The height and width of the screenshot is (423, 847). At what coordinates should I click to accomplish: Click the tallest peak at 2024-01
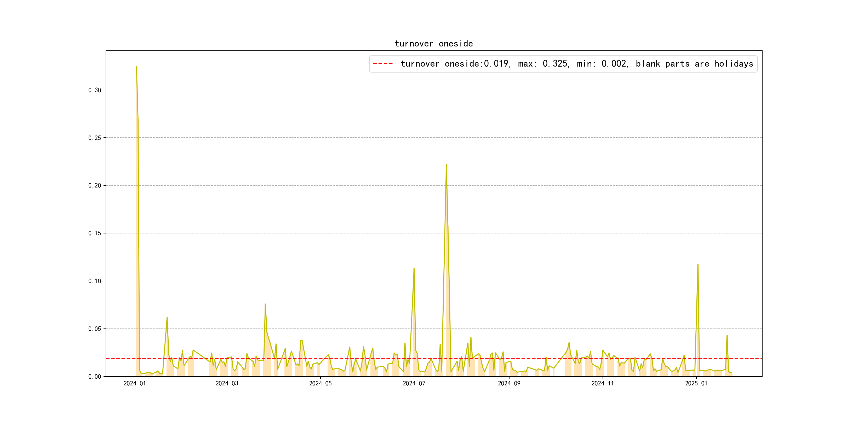click(136, 67)
